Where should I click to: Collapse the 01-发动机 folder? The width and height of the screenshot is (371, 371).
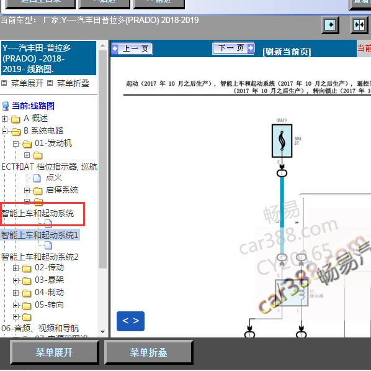pos(16,144)
